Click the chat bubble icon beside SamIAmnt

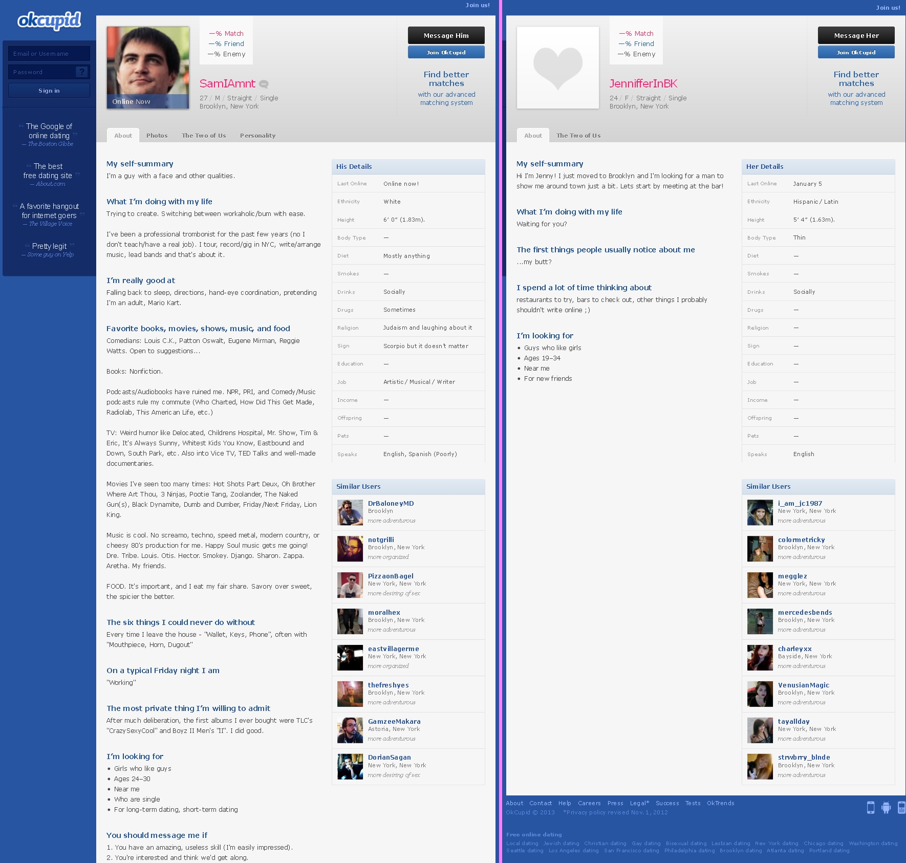pos(264,84)
